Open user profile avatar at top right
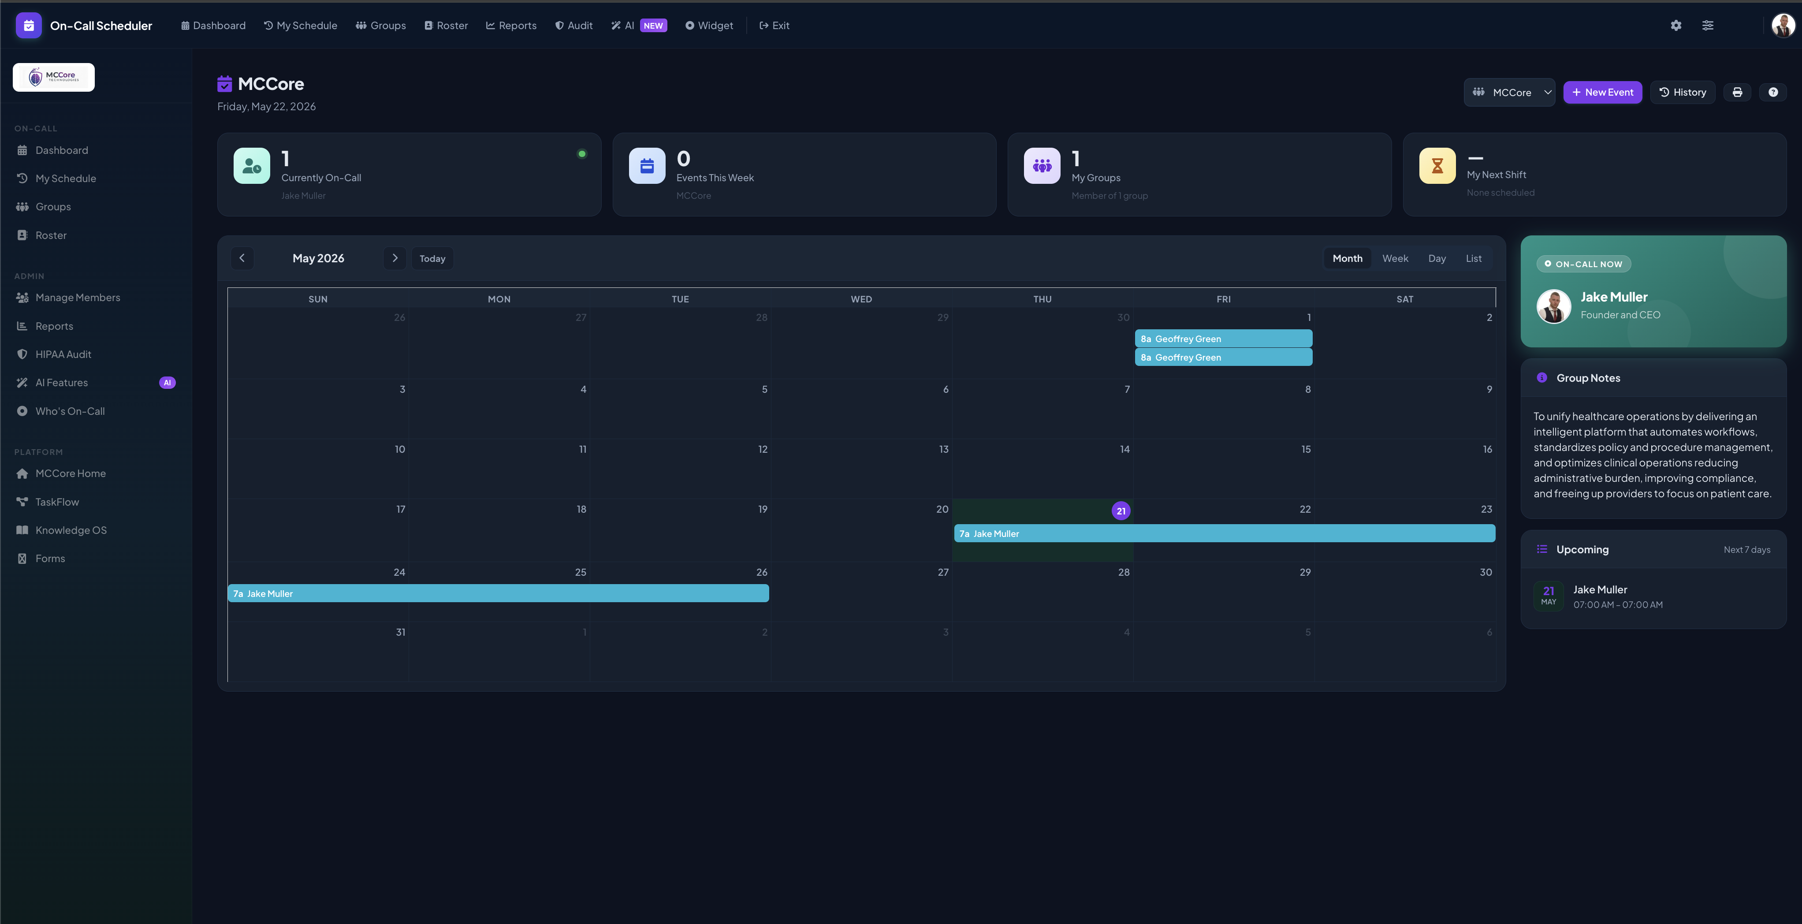Screen dimensions: 1802x924 tap(1783, 26)
